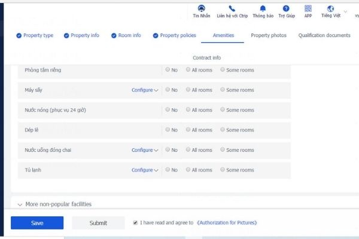Click the Nước nóng (phục vụ 24 giờ) label
Viewport: 359px width, 239px height.
(55, 110)
